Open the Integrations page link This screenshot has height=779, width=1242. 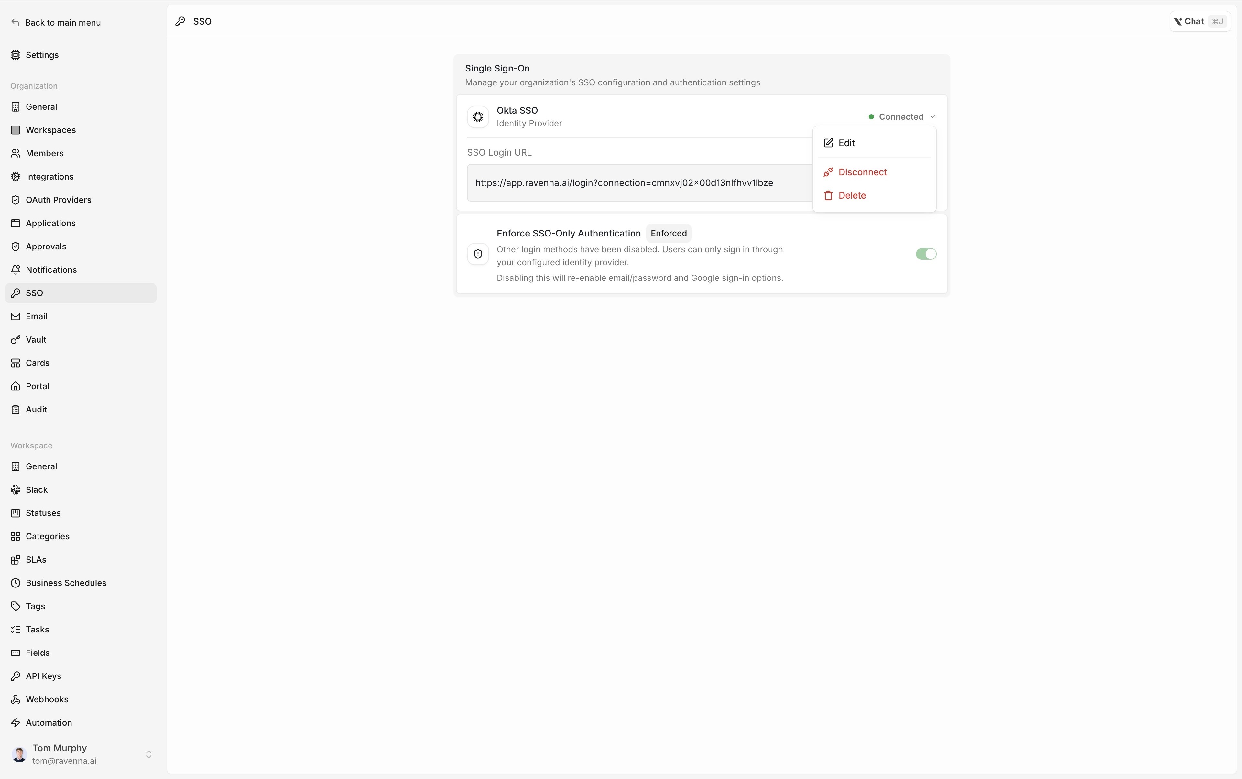click(x=81, y=177)
